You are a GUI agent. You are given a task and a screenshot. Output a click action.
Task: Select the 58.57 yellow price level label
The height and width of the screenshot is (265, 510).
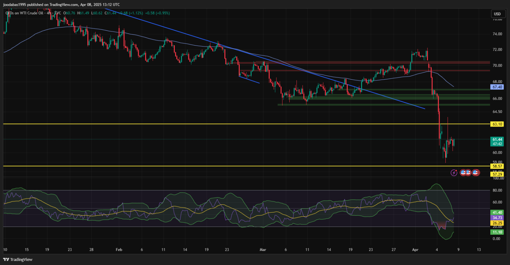pos(497,166)
